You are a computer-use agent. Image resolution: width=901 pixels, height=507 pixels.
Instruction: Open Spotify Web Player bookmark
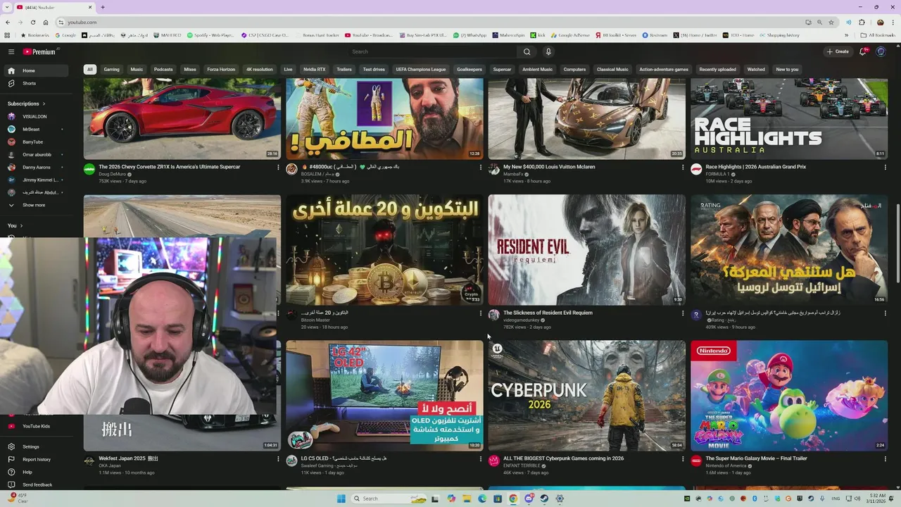point(210,35)
